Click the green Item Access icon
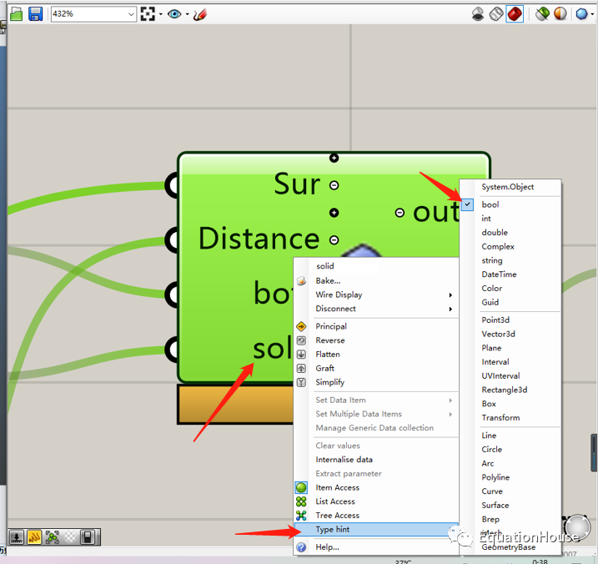The image size is (598, 564). (x=301, y=488)
